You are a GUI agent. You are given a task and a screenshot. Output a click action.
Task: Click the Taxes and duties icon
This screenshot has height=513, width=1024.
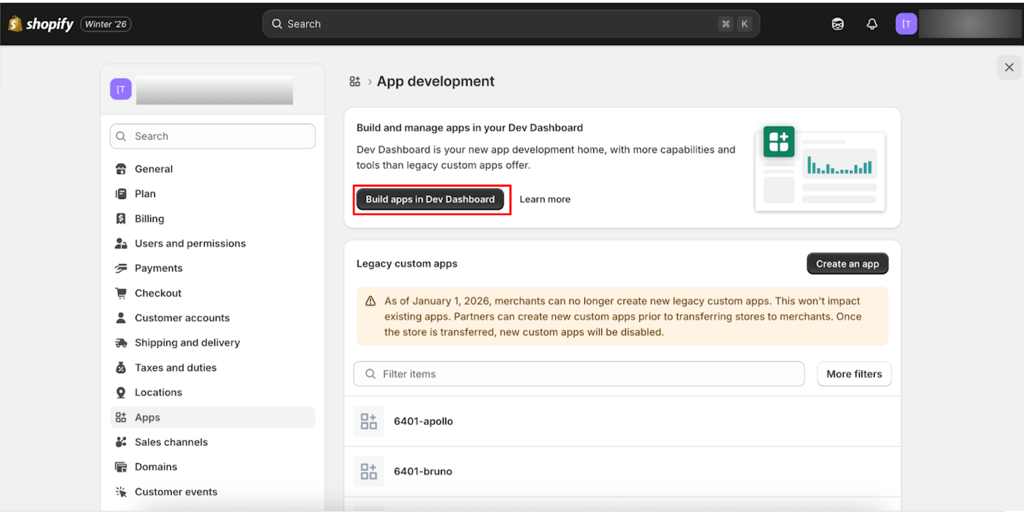(x=121, y=368)
